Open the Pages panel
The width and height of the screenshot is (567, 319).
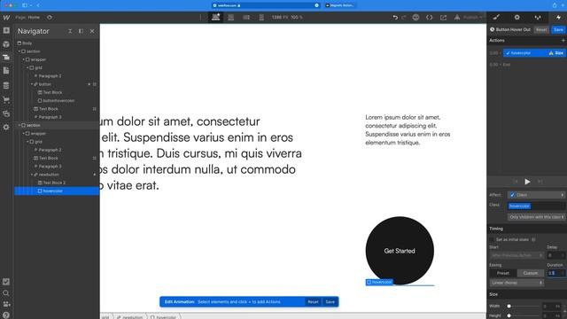(6, 71)
